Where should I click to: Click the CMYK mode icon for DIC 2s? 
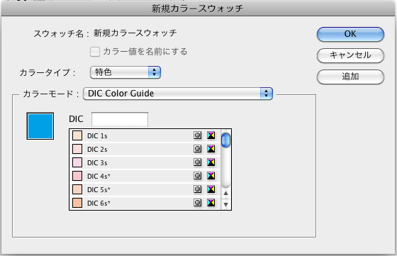click(211, 149)
